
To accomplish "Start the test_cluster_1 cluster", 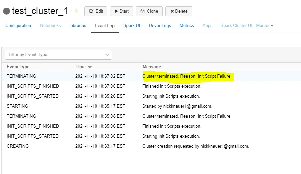I will click(121, 11).
